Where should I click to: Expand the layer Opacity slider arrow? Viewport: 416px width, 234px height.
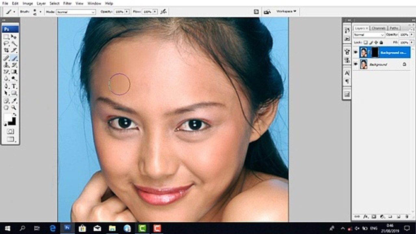412,35
